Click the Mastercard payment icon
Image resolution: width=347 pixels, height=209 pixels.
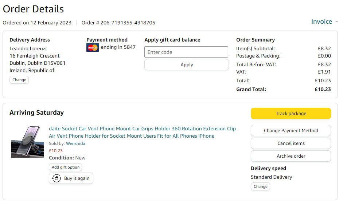(93, 47)
